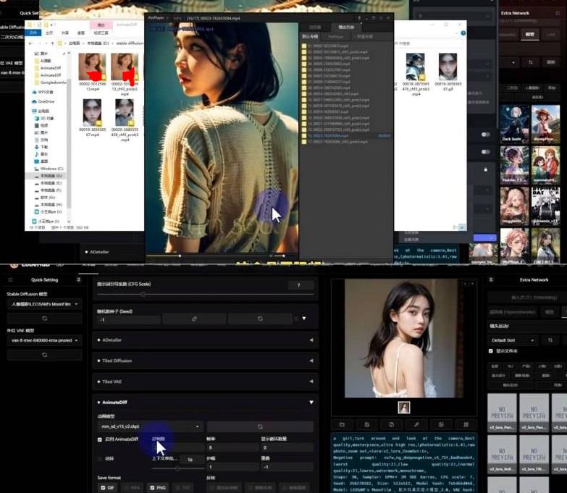Click the random seed dice icon
The image size is (567, 493).
[194, 319]
